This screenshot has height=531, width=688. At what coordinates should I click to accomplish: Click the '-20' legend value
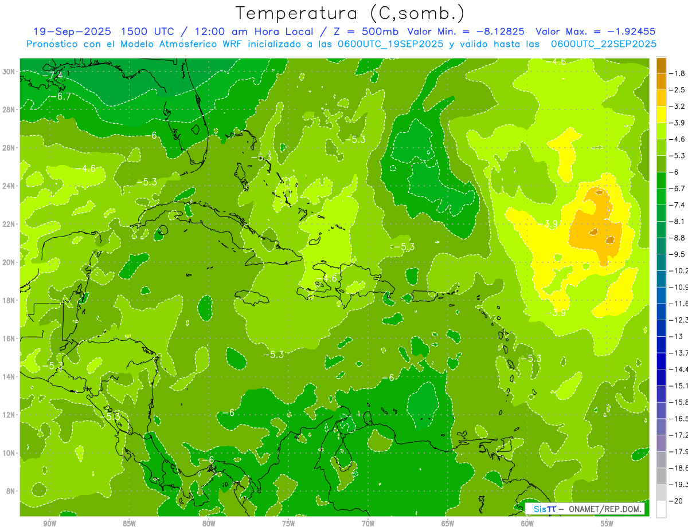[676, 501]
